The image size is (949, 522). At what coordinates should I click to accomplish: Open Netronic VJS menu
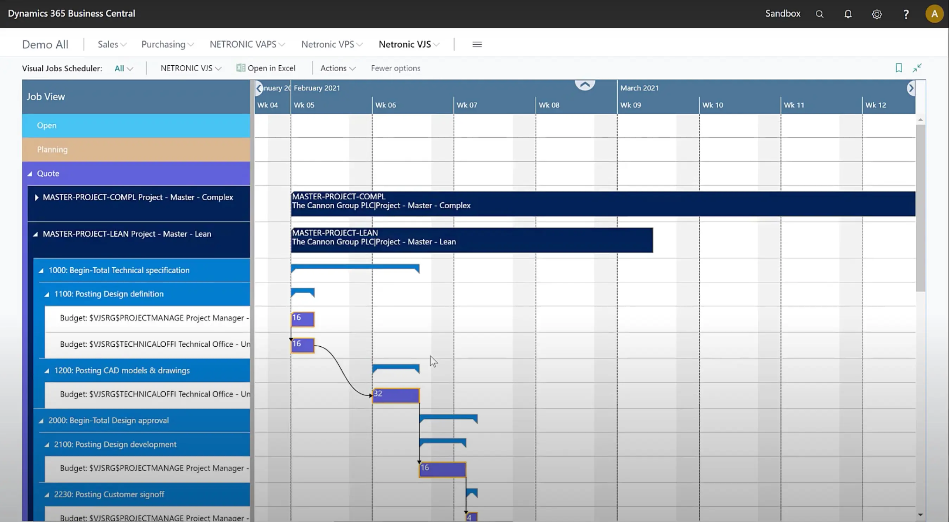click(409, 44)
